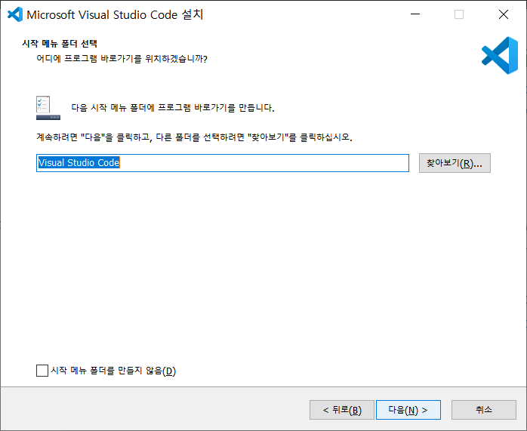Screen dimensions: 527x431
Task: Click the large VS Code logo in the header
Action: (x=500, y=55)
